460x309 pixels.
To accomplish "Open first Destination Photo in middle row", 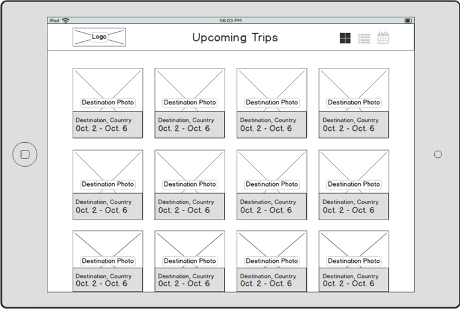I will tap(108, 172).
